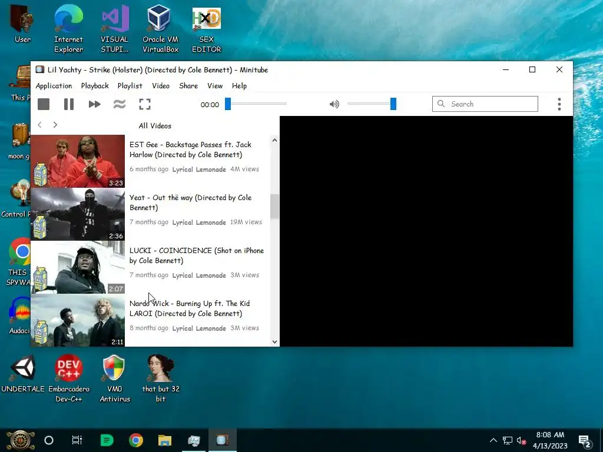Image resolution: width=603 pixels, height=452 pixels.
Task: Click the black video playback area
Action: pyautogui.click(x=426, y=231)
